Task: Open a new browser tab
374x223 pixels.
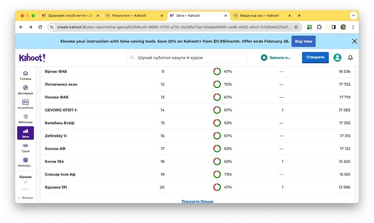Action: [299, 16]
